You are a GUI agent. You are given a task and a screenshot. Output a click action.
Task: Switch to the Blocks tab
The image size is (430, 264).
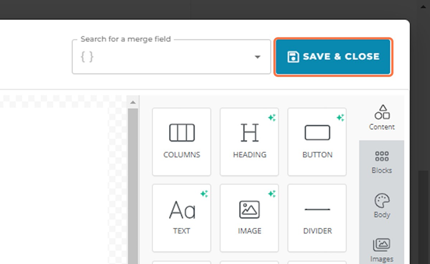[382, 162]
